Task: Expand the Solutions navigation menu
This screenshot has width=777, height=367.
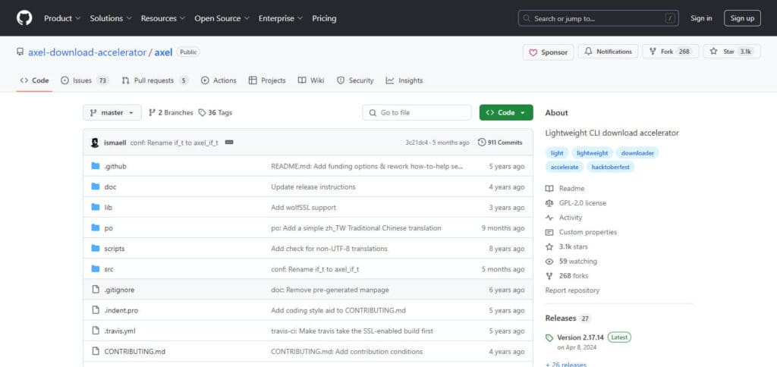Action: [x=111, y=18]
